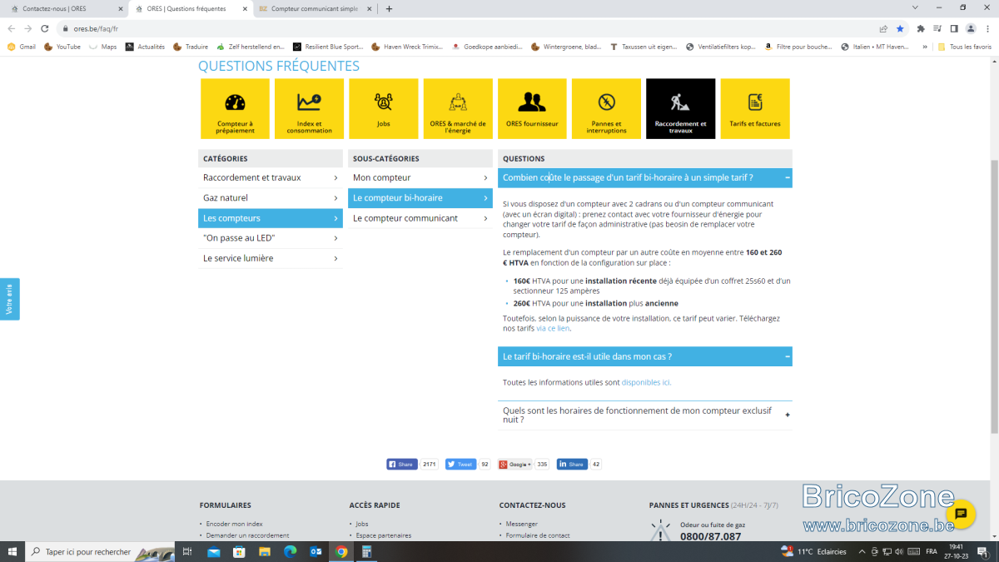Open the Index et consommation tile
999x562 pixels.
[x=309, y=108]
